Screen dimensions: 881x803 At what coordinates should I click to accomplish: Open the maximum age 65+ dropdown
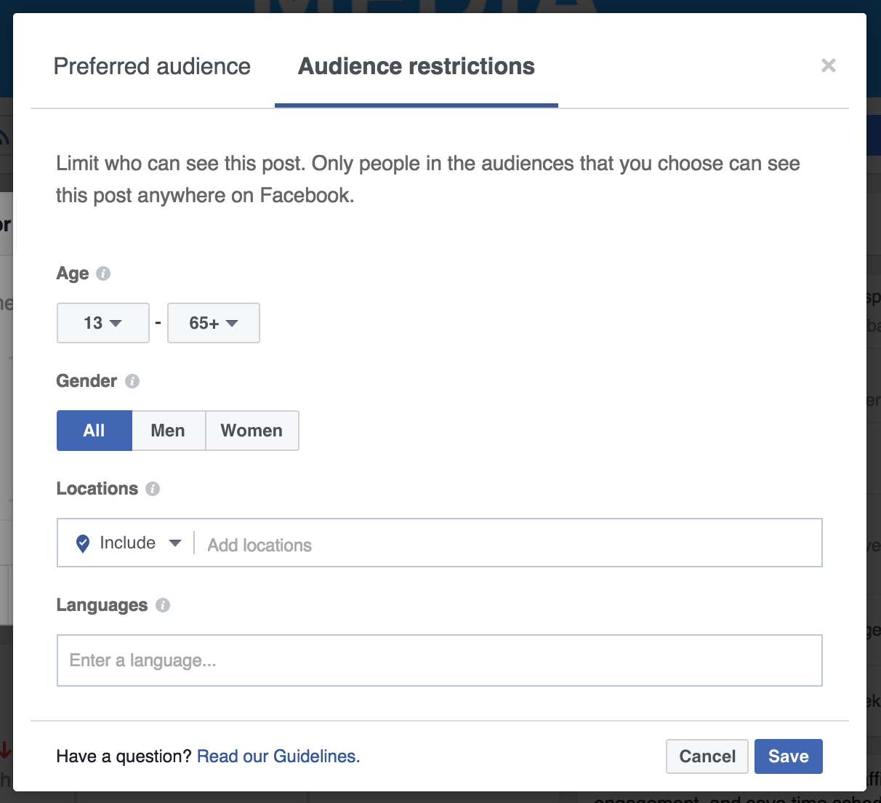tap(214, 323)
